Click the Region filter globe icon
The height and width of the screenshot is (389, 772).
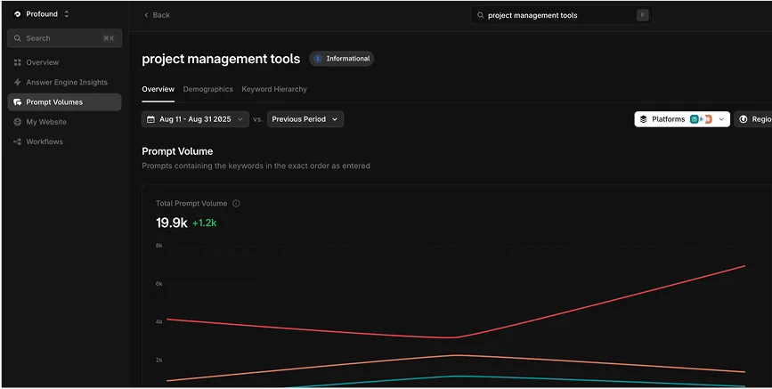point(744,119)
